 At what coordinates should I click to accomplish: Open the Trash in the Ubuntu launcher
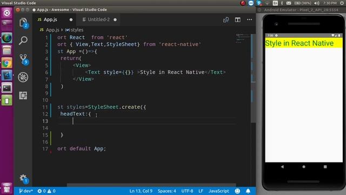[x=7, y=188]
